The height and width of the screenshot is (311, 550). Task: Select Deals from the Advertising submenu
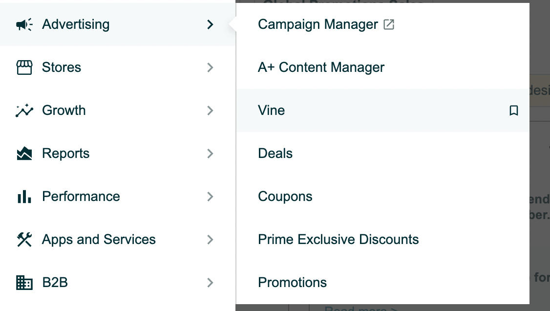click(x=275, y=154)
